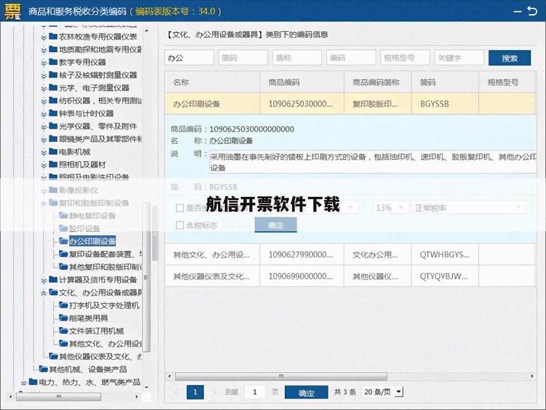Click folder icon of 农林牧渔专用仪器仪表
This screenshot has width=546, height=410.
pyautogui.click(x=53, y=36)
